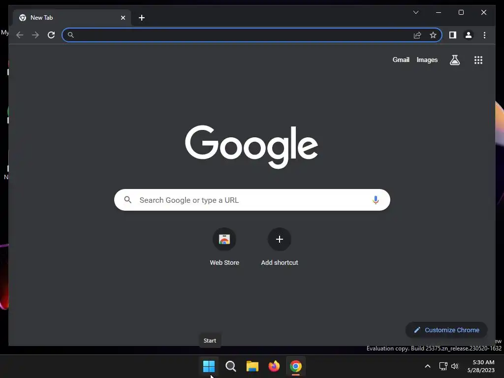The width and height of the screenshot is (504, 378).
Task: Click the share page icon in address bar
Action: [417, 35]
